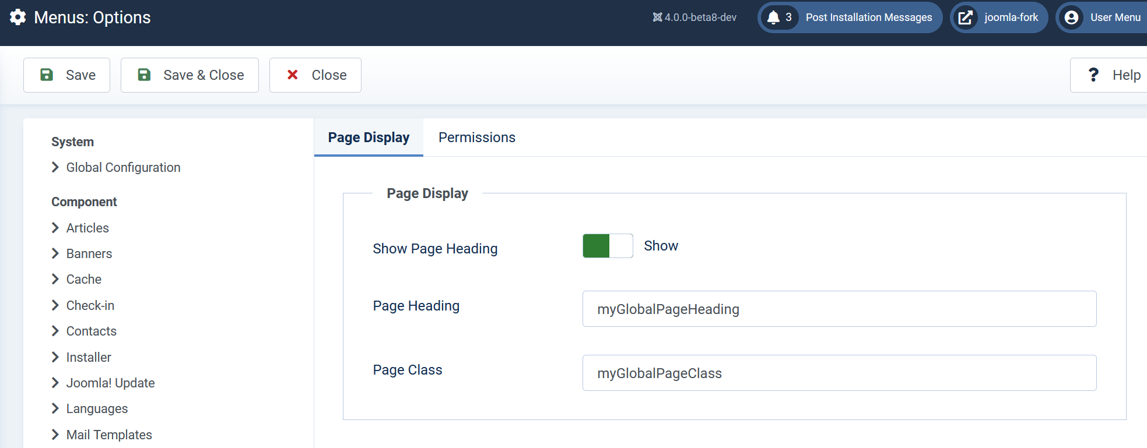Click the external link icon for joomla-fork
Screen dimensions: 1147x448
(x=966, y=17)
